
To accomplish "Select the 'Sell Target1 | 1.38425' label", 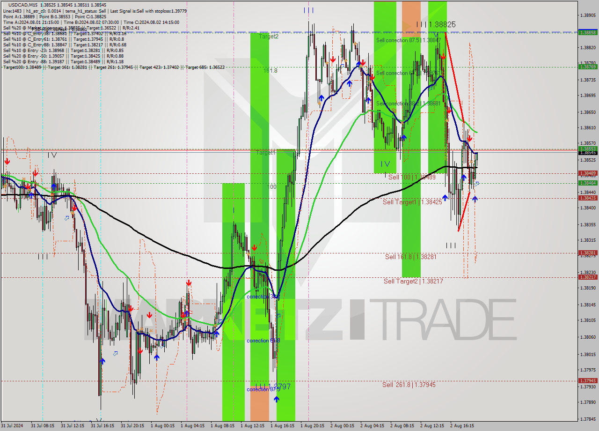I will click(x=412, y=202).
